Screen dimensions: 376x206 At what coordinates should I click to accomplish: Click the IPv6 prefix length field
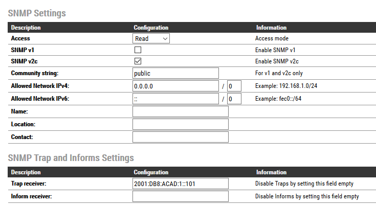pos(234,99)
